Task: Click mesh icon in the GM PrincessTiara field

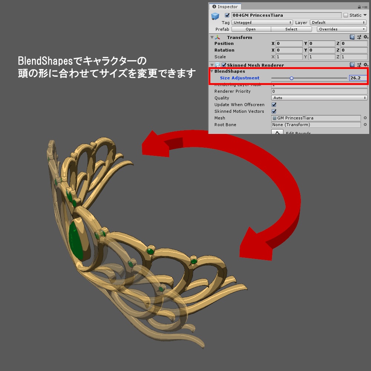Action: click(275, 118)
